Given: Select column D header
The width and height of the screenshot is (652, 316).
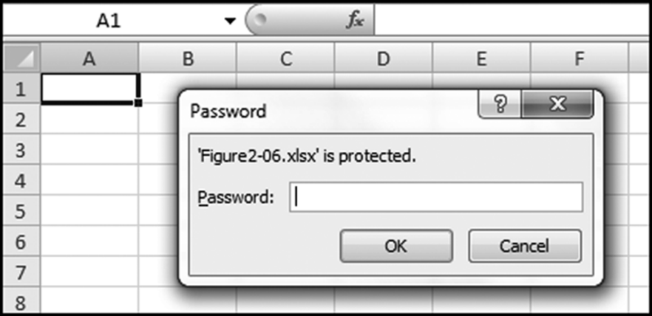Looking at the screenshot, I should click(x=383, y=59).
